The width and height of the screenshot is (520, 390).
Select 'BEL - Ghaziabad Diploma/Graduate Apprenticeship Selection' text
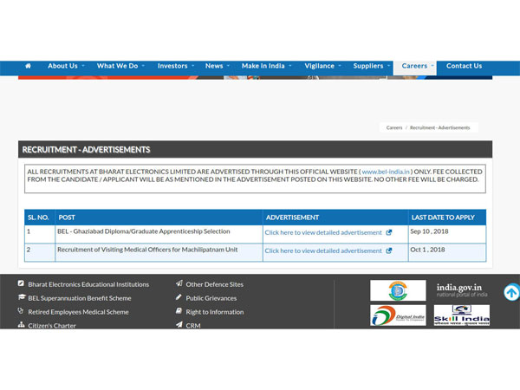click(x=144, y=231)
